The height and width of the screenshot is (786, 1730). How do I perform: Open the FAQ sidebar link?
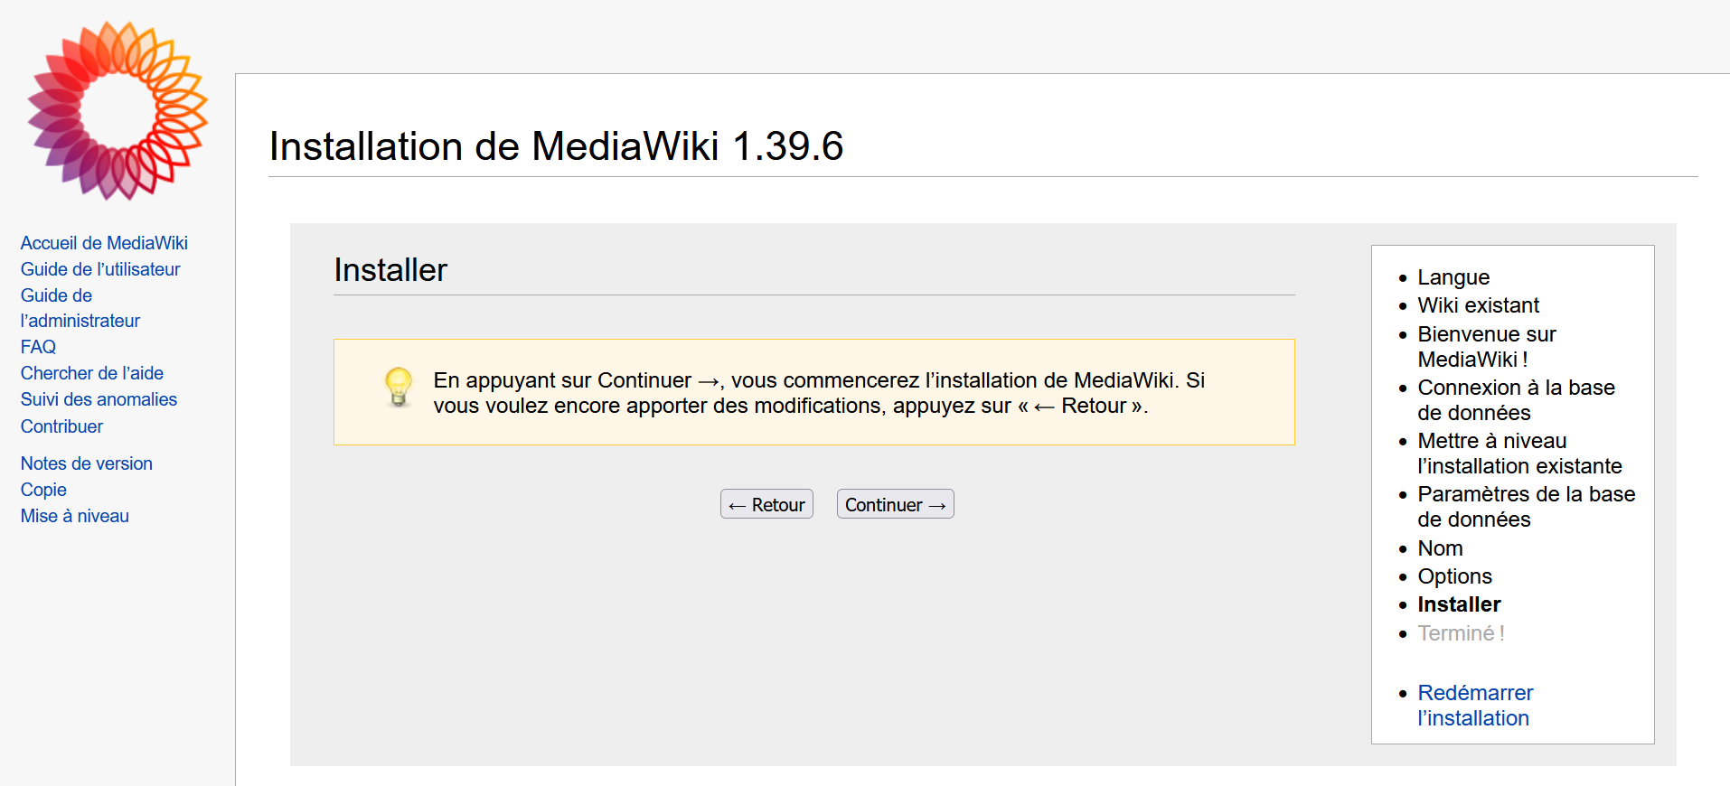tap(38, 347)
